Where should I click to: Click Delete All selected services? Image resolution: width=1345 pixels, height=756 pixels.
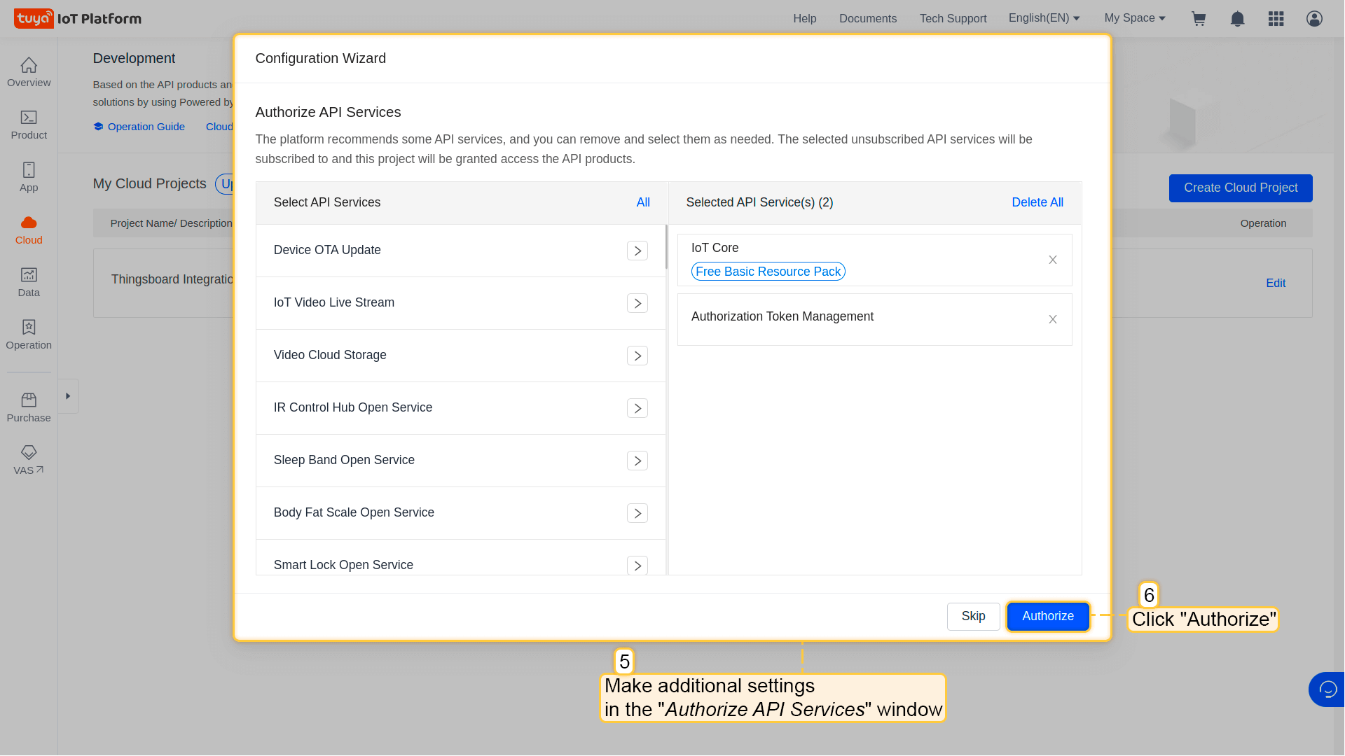1037,202
